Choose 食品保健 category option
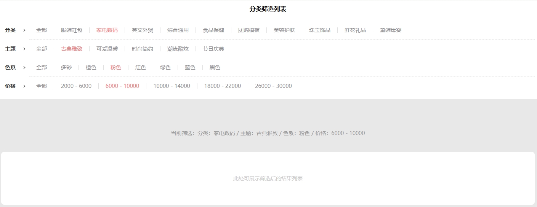The width and height of the screenshot is (537, 207). pyautogui.click(x=213, y=30)
